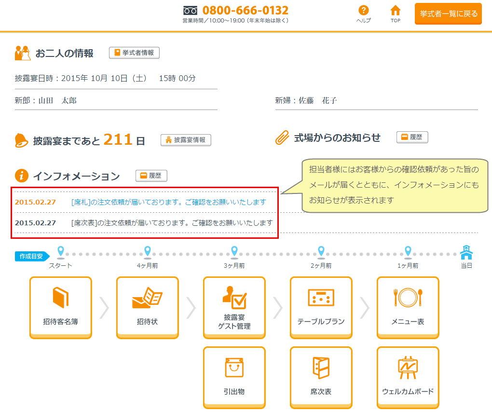492x412 pixels.
Task: Open 披露宴情報 button
Action: [186, 140]
